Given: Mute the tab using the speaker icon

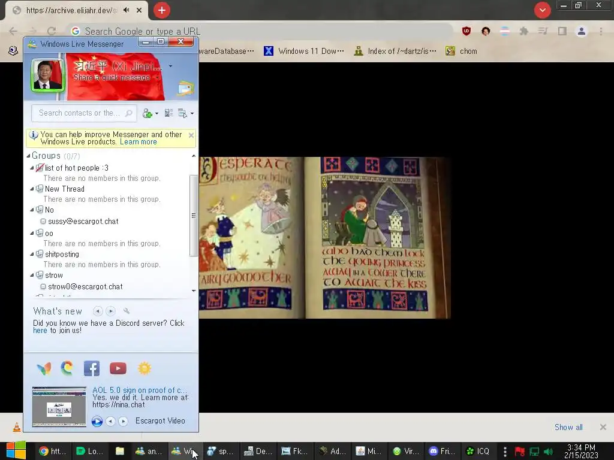Looking at the screenshot, I should [x=126, y=10].
